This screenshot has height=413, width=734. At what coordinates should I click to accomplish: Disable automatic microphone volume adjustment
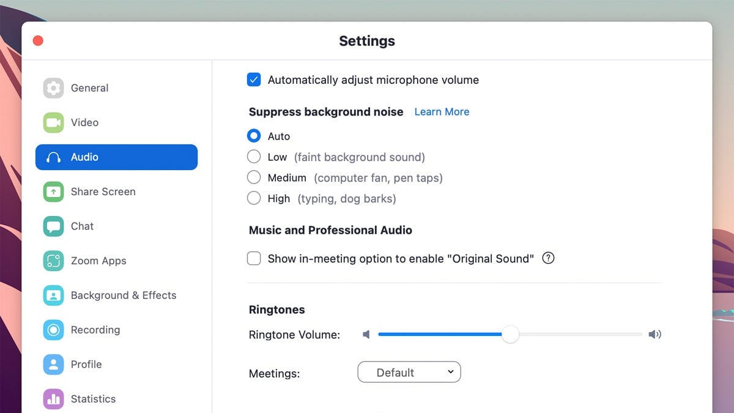point(254,80)
